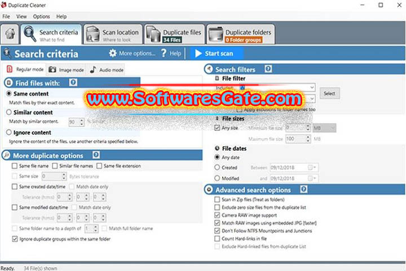Click the play arrow of Start scan

click(x=198, y=54)
